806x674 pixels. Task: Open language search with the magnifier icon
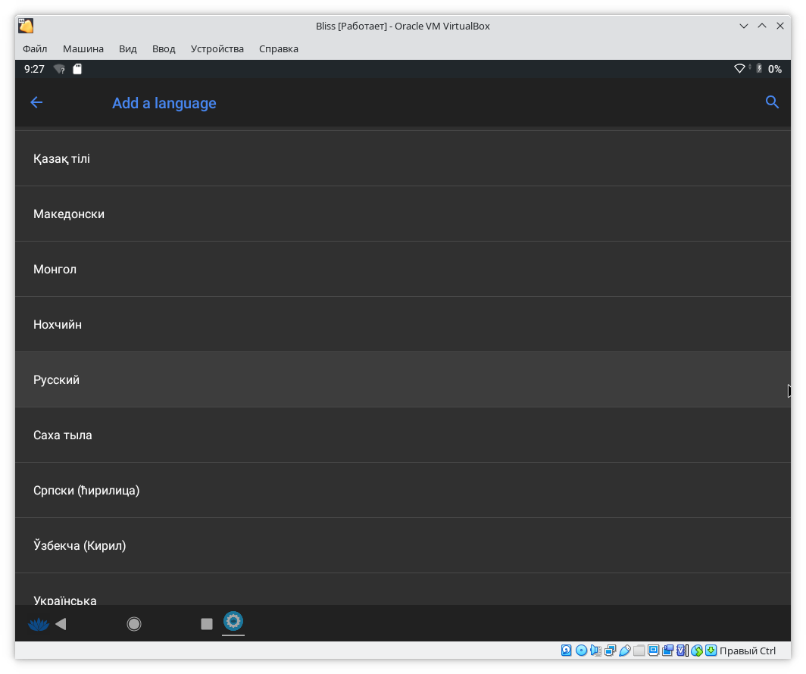click(x=772, y=102)
